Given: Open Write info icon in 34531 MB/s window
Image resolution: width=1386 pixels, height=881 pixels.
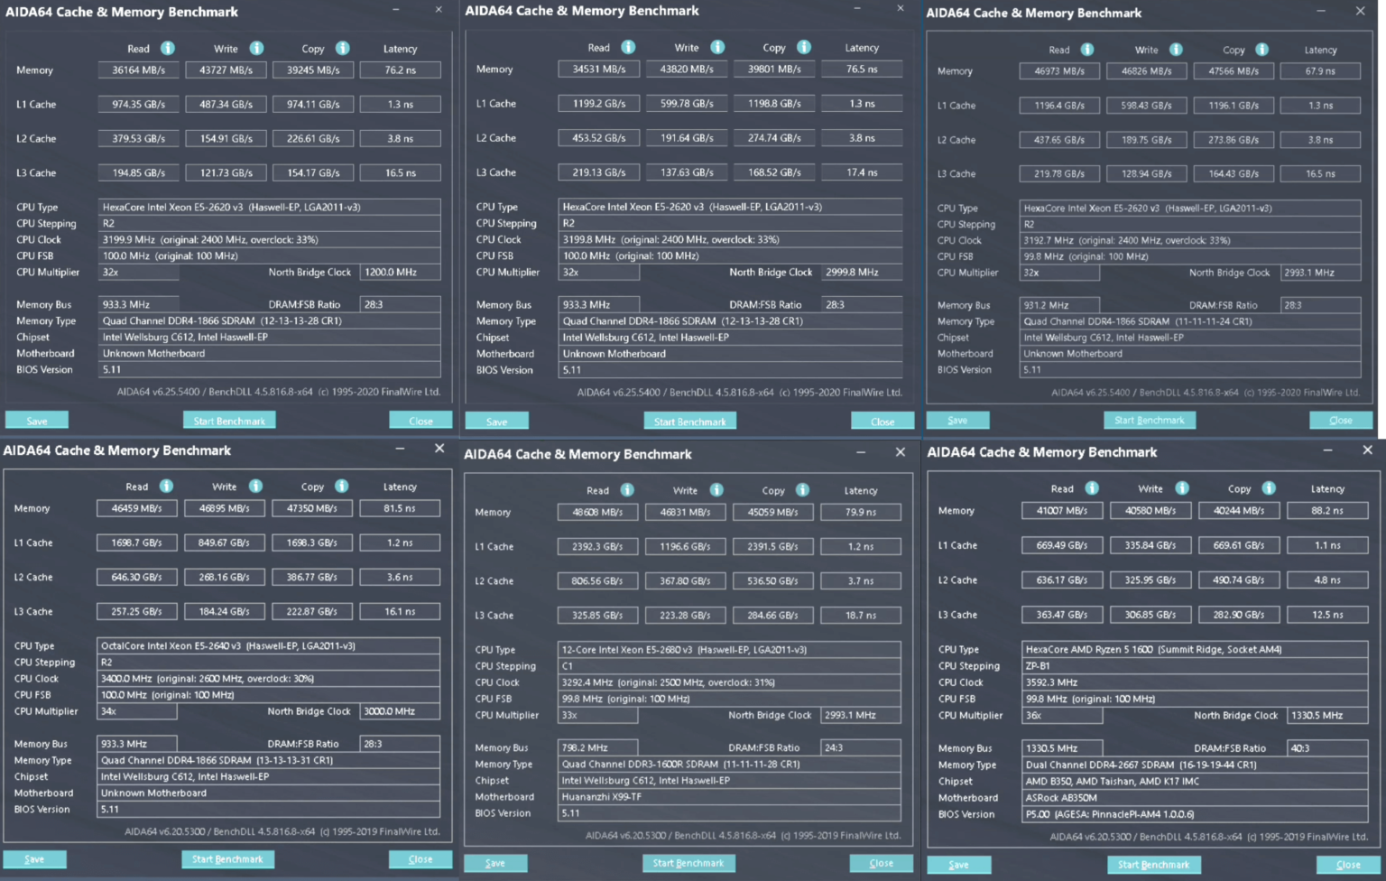Looking at the screenshot, I should pyautogui.click(x=717, y=48).
